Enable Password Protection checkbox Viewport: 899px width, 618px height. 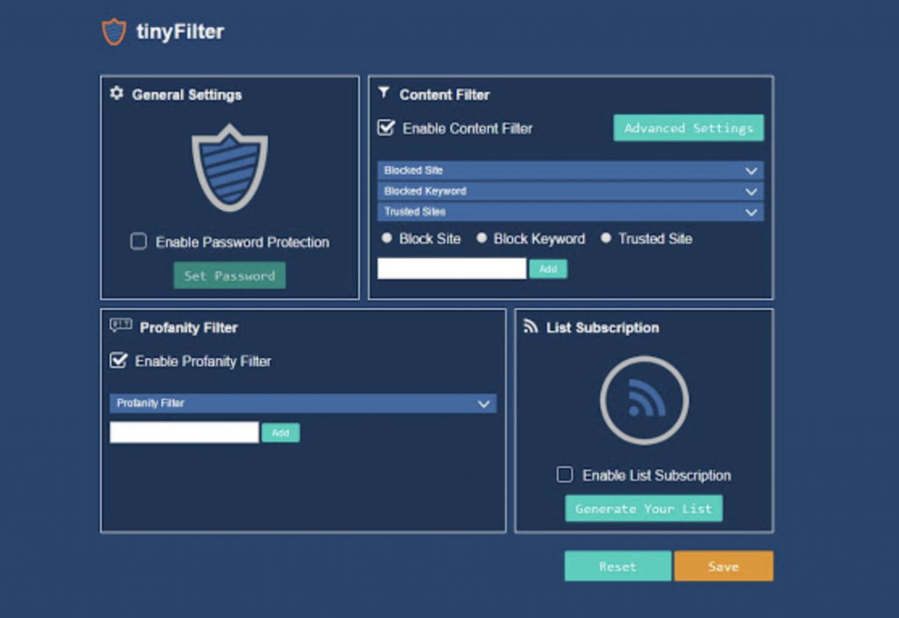coord(138,241)
